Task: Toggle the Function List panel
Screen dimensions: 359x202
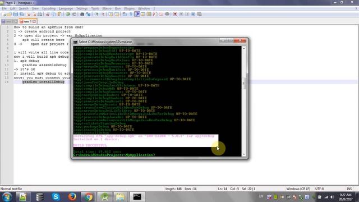Action: pos(155,14)
